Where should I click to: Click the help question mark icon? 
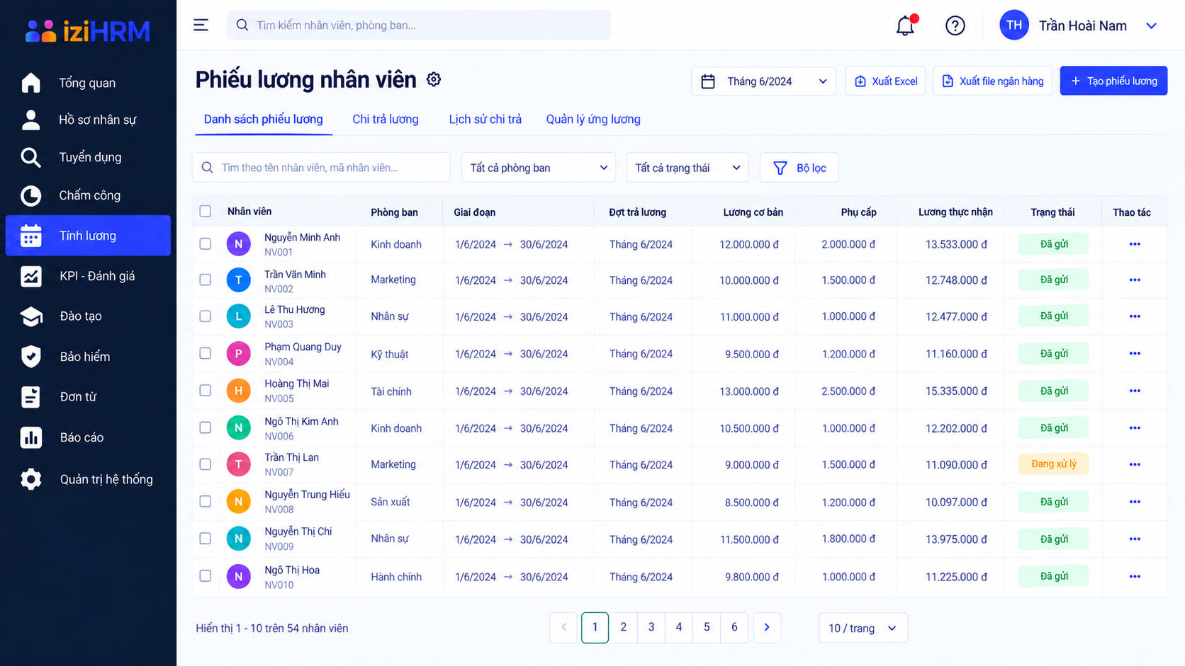click(955, 25)
